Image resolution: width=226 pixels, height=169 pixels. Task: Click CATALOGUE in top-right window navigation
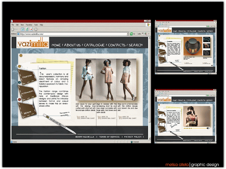[191, 31]
